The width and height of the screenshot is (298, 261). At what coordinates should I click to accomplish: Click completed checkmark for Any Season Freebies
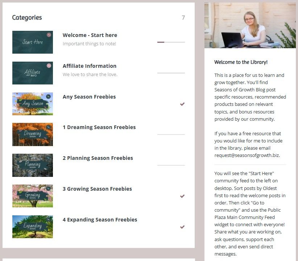point(182,104)
